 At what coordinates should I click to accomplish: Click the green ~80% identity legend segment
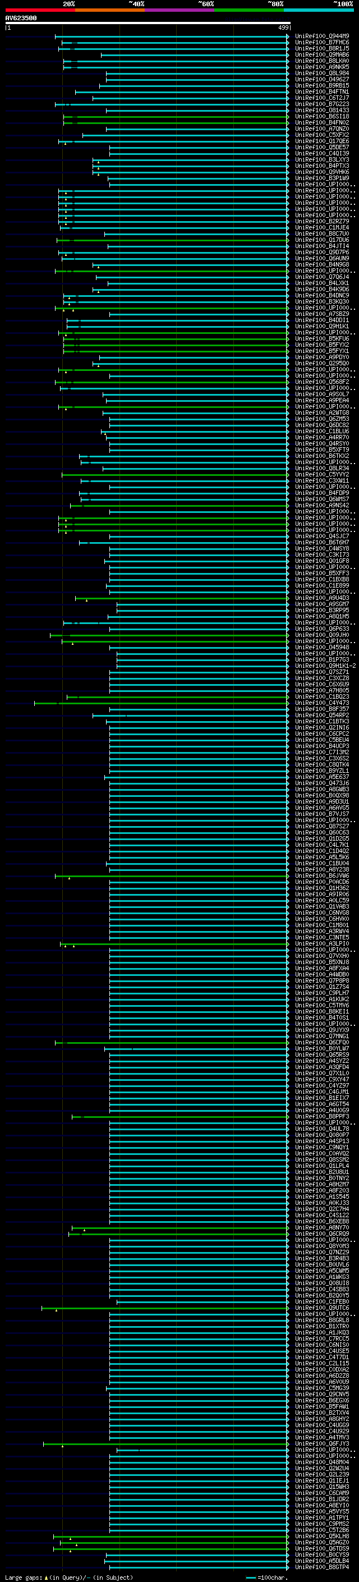coord(249,11)
